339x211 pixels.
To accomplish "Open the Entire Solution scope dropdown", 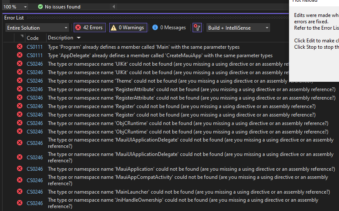I will point(37,28).
